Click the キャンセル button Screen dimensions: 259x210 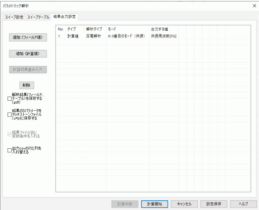click(x=184, y=204)
